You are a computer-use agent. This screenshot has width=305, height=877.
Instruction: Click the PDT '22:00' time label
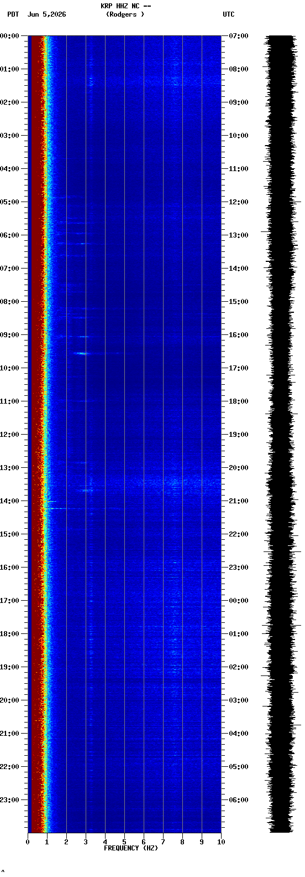(9, 767)
